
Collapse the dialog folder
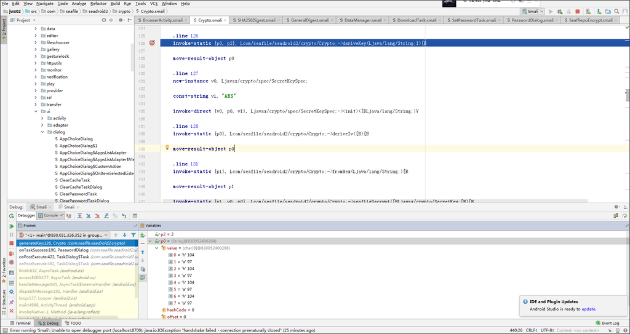pyautogui.click(x=42, y=132)
